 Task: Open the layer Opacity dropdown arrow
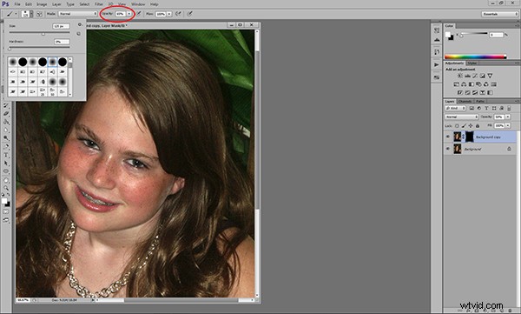tap(508, 117)
